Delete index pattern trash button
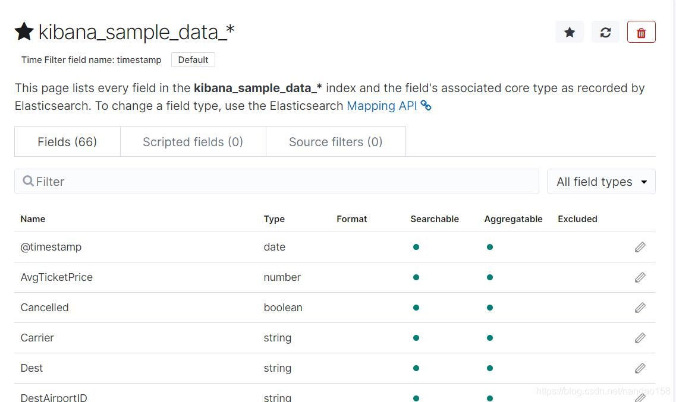The height and width of the screenshot is (402, 676). coord(641,32)
